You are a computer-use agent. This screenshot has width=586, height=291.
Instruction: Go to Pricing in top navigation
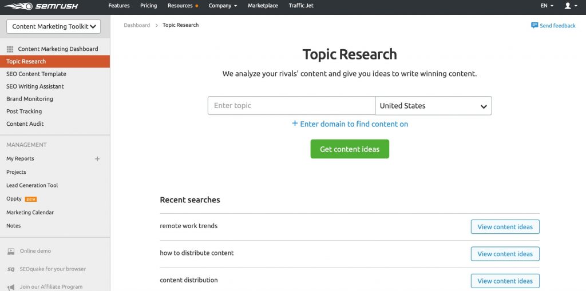click(148, 6)
